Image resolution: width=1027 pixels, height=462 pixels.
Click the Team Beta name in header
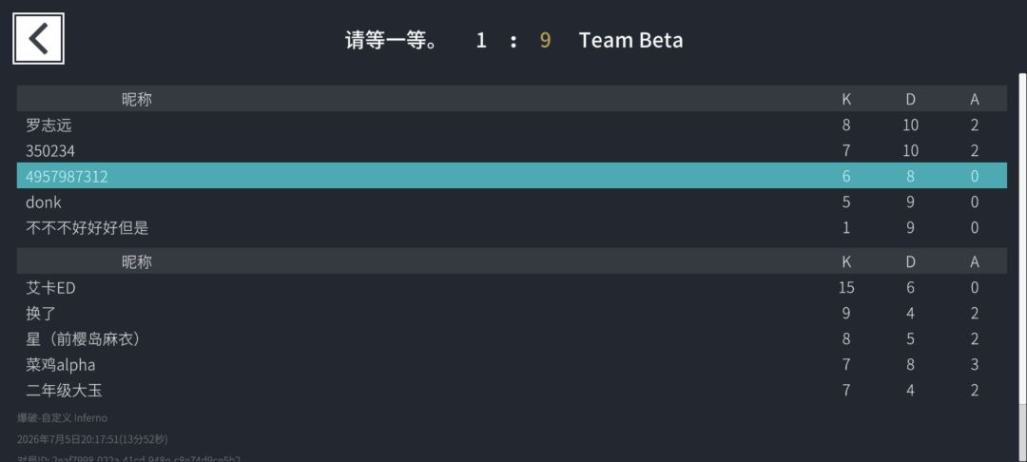click(630, 40)
